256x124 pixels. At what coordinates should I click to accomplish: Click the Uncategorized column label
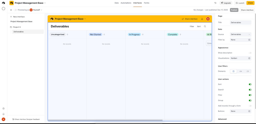[58, 34]
